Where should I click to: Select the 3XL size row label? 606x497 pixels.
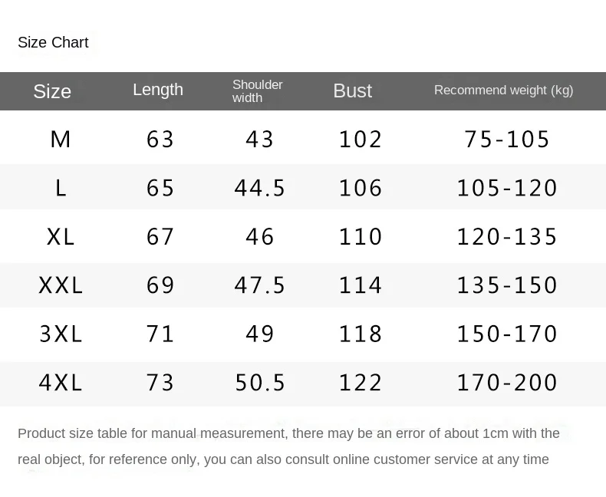pyautogui.click(x=61, y=334)
